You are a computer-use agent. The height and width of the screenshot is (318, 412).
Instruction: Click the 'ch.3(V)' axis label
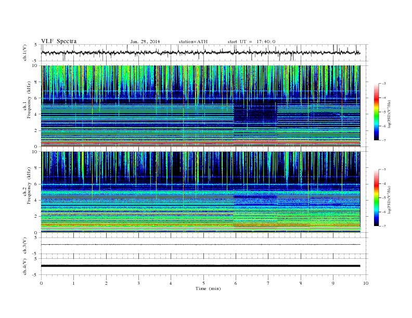coord(24,246)
